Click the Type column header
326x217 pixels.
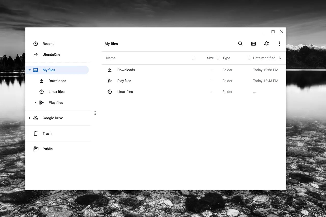(226, 58)
